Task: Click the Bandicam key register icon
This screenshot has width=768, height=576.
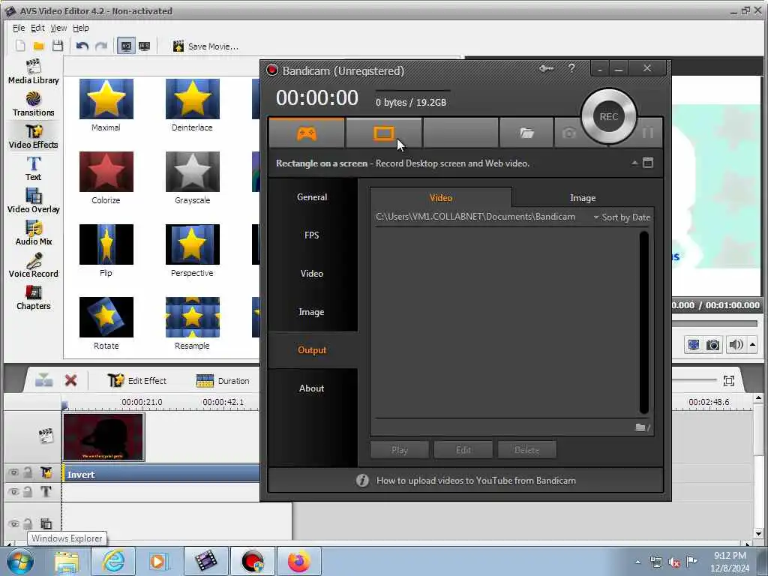Action: click(x=547, y=68)
